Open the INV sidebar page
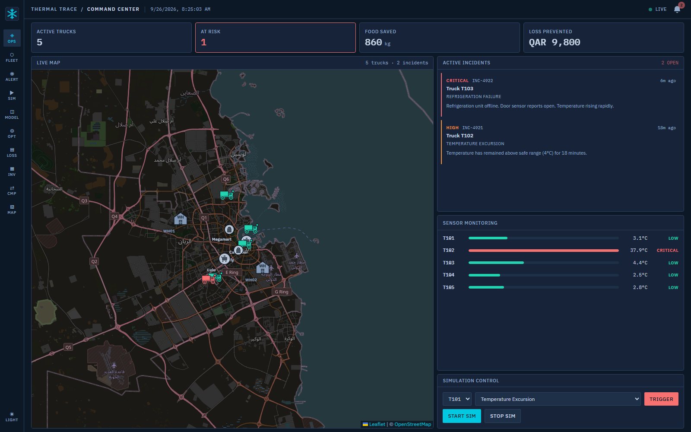The image size is (691, 432). pos(12,171)
